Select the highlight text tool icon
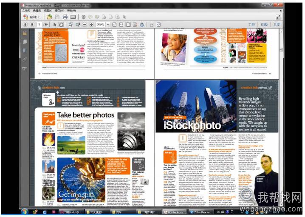 [x=97, y=17]
